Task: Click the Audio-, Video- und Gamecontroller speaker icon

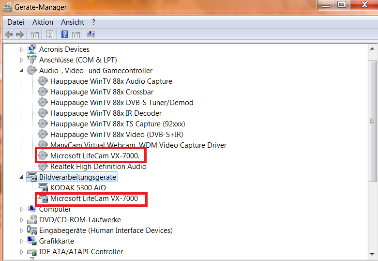Action: pyautogui.click(x=32, y=70)
